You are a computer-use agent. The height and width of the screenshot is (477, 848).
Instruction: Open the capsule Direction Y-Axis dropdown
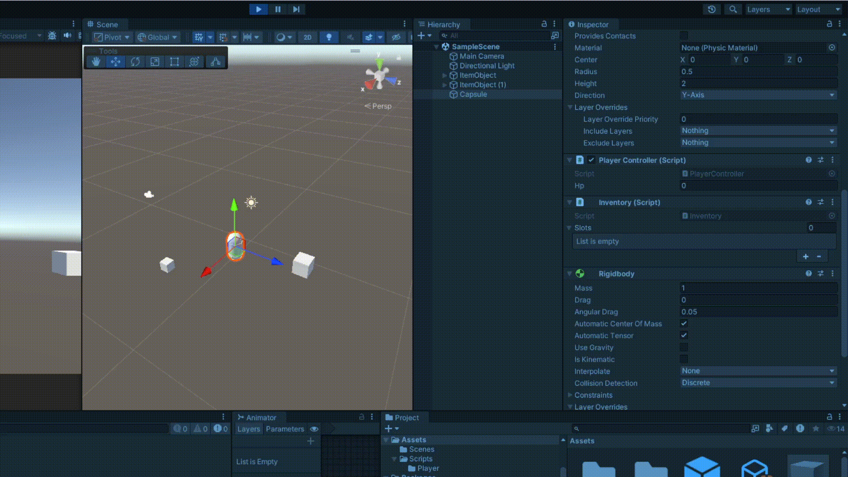tap(758, 95)
